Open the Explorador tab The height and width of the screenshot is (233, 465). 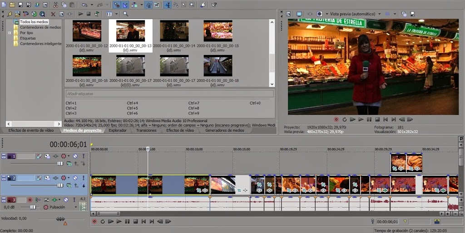118,130
